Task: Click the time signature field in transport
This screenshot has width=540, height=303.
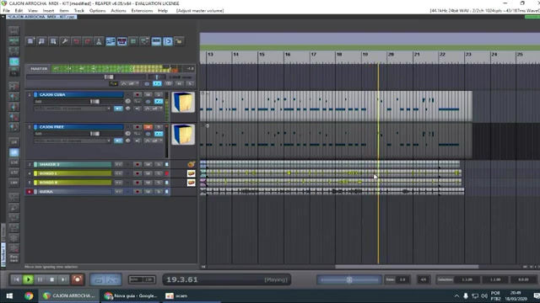Action: (x=424, y=279)
